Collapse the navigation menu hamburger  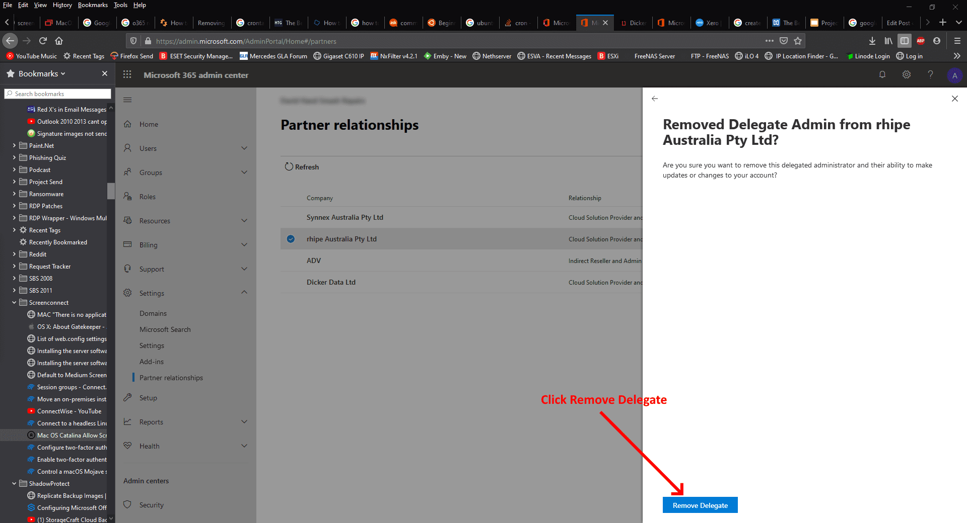[x=127, y=100]
